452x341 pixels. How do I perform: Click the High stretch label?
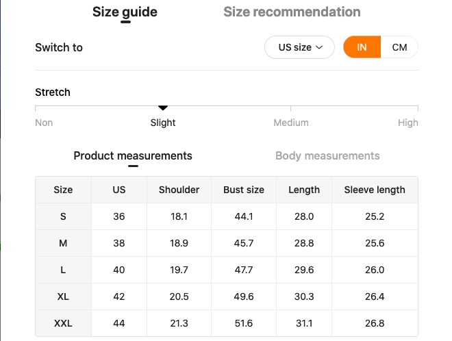click(407, 123)
